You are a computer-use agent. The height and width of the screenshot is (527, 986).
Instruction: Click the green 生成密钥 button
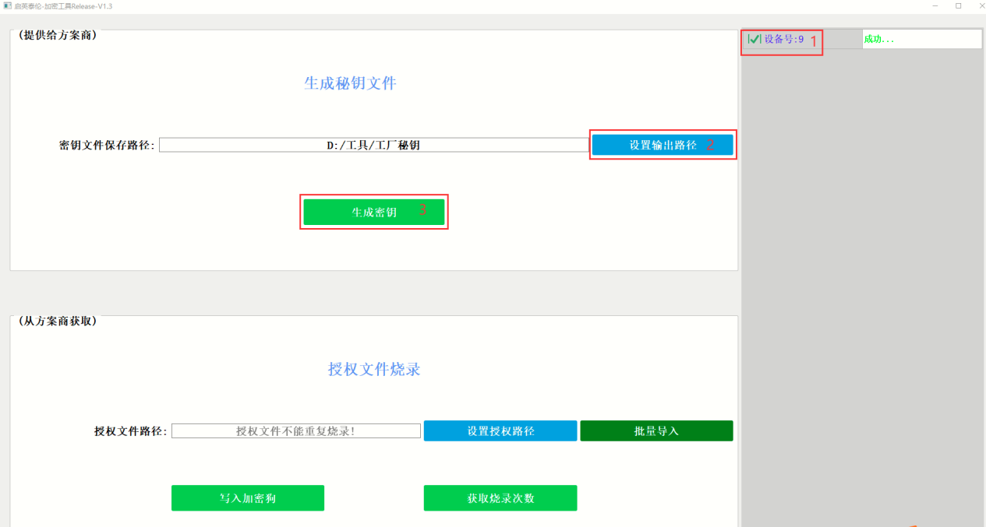tap(373, 212)
